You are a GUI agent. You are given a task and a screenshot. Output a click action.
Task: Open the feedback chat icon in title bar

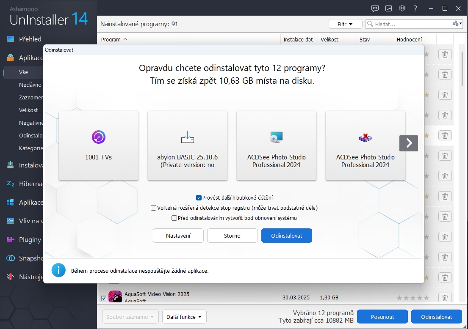tap(375, 8)
